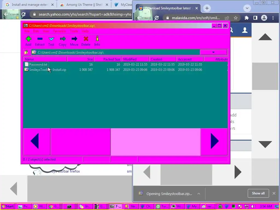
Task: Run Test on the archive
Action: click(x=51, y=41)
